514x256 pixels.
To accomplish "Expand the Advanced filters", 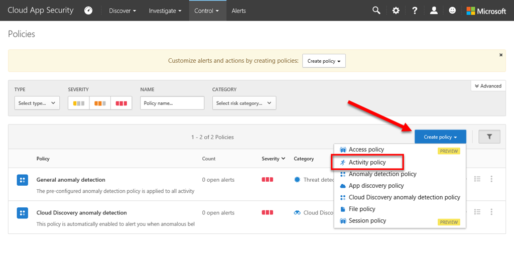I will 488,86.
